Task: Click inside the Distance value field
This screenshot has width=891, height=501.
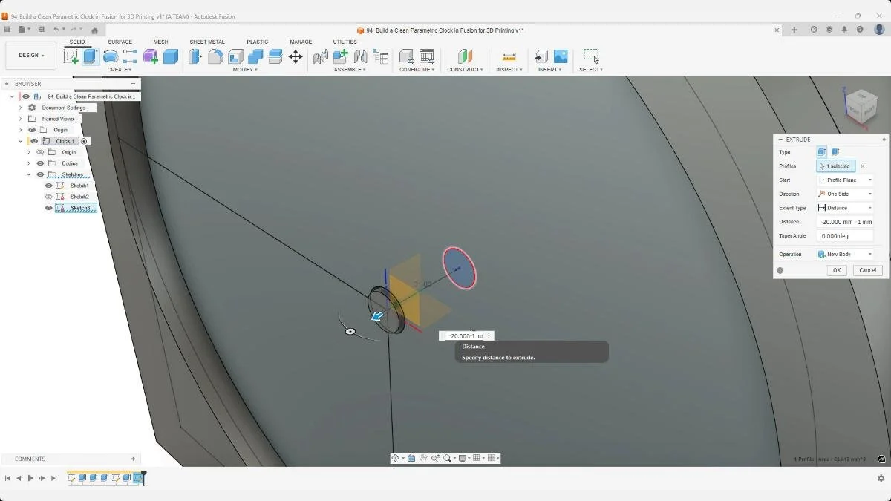Action: click(845, 222)
